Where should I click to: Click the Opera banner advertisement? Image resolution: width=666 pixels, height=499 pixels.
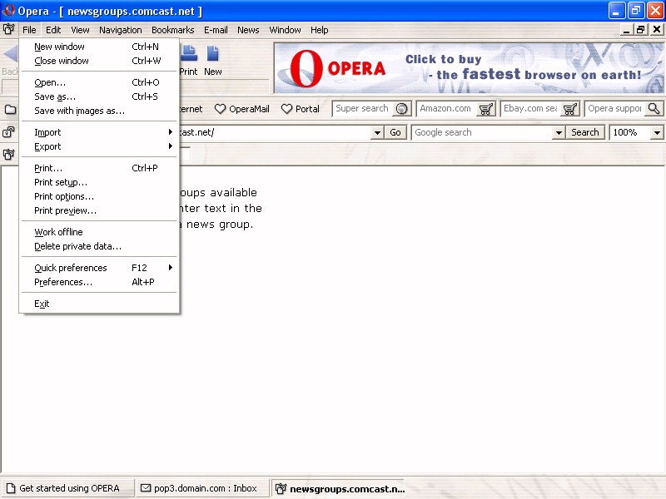(x=469, y=68)
